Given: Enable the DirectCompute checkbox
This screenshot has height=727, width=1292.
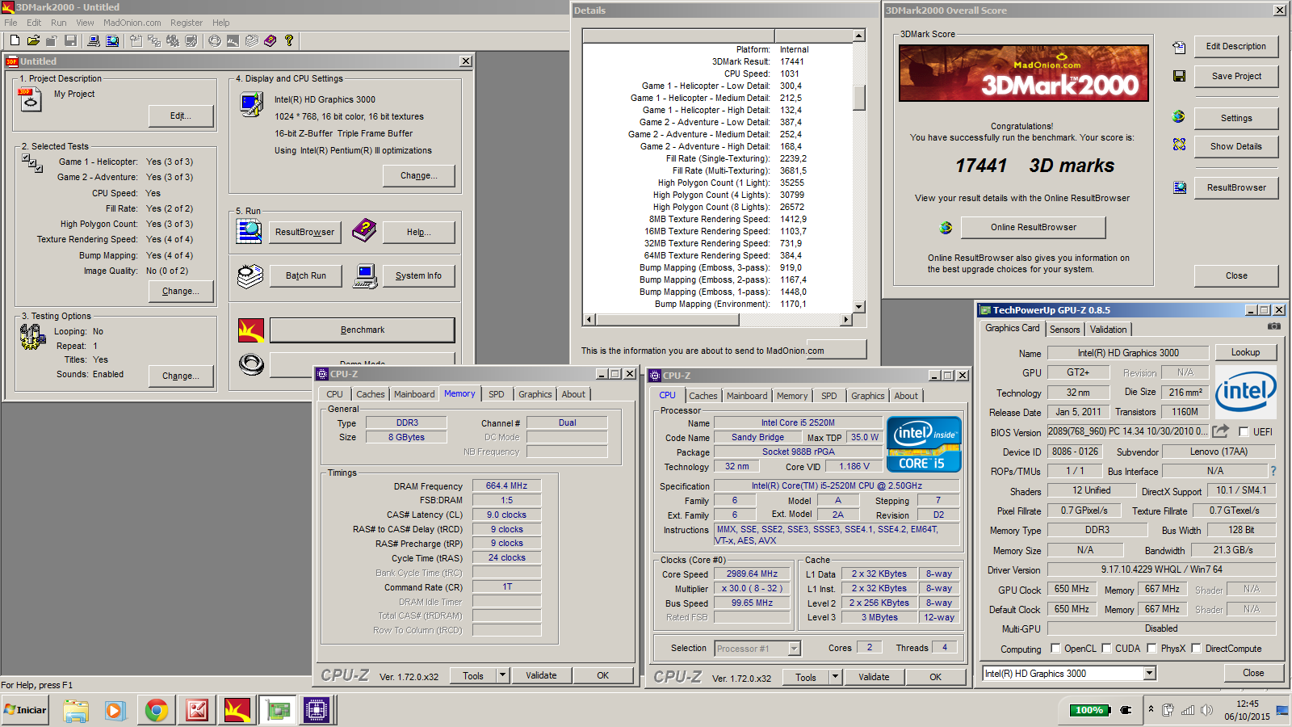Looking at the screenshot, I should click(1196, 648).
